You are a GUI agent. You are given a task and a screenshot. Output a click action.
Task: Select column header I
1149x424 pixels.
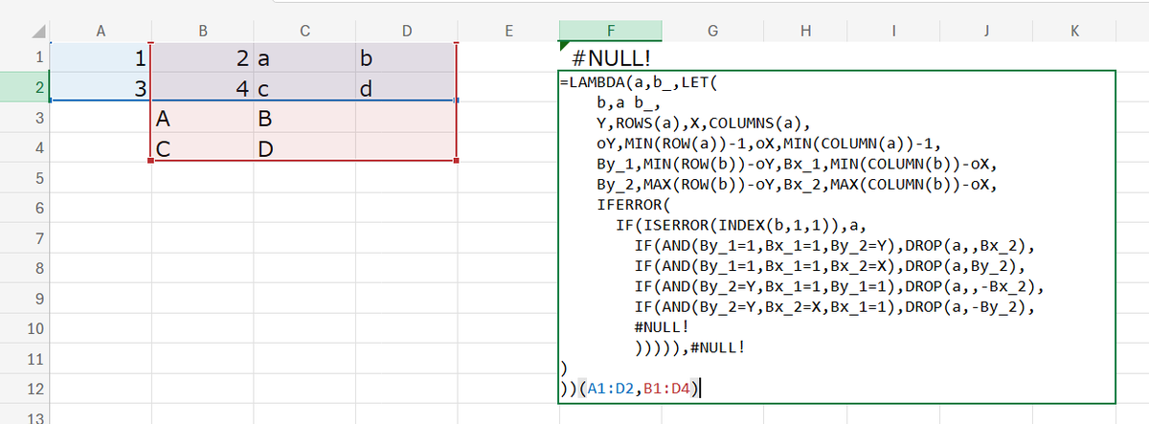coord(892,31)
